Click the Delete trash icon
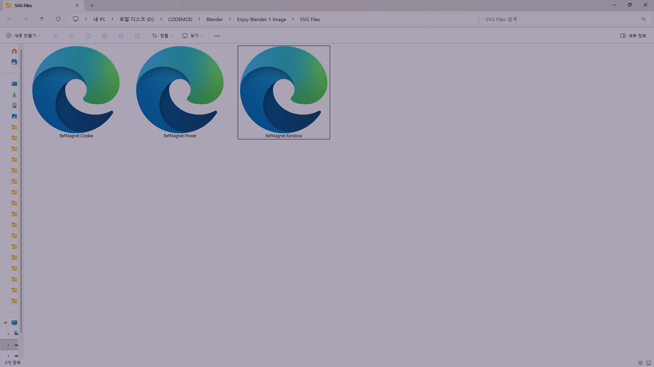Image resolution: width=654 pixels, height=367 pixels. point(137,36)
